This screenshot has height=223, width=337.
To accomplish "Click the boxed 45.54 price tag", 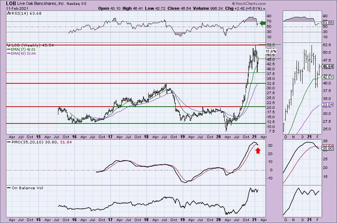I will point(328,67).
